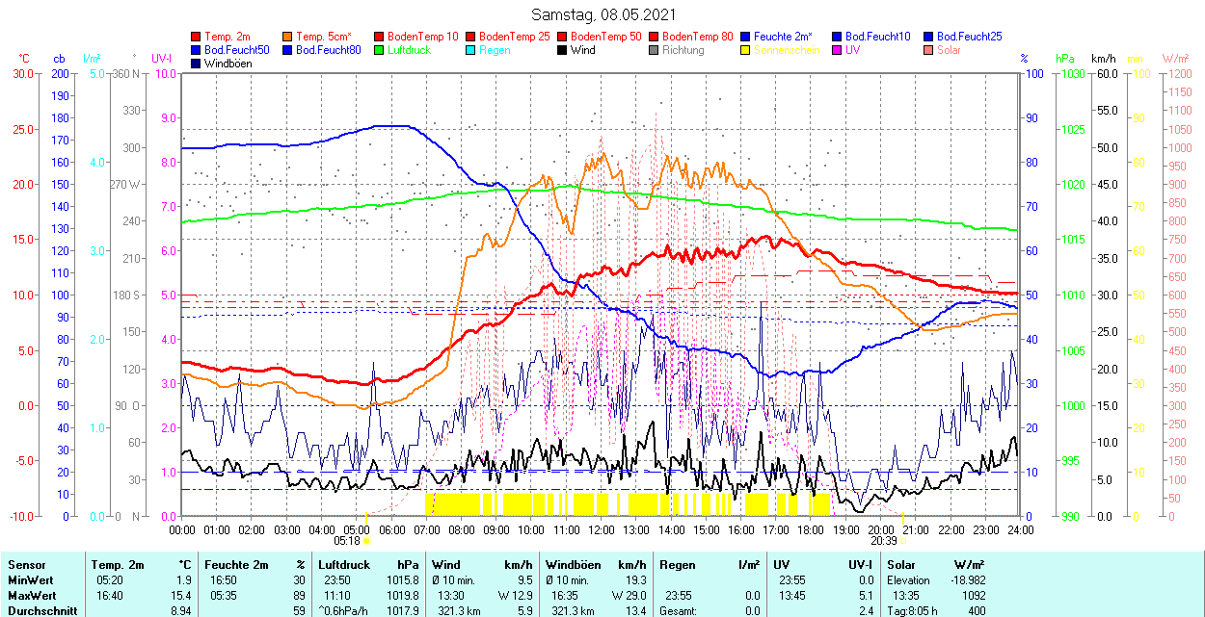Click the red Temp. 2m legend swatch
This screenshot has width=1205, height=617.
pos(197,37)
